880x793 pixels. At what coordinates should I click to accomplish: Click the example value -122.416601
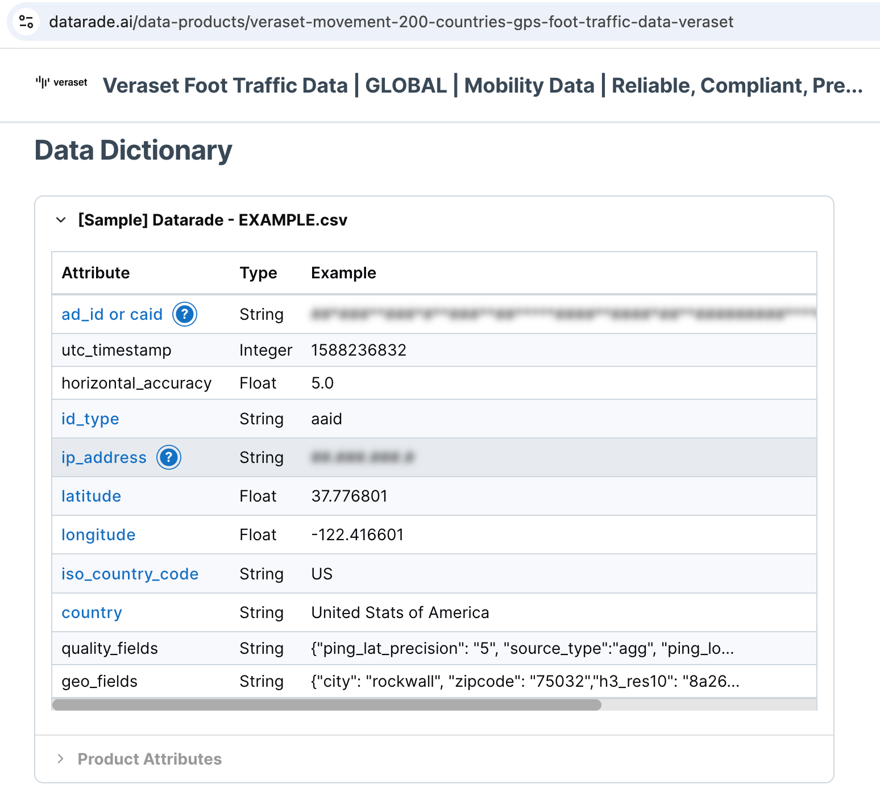click(357, 535)
